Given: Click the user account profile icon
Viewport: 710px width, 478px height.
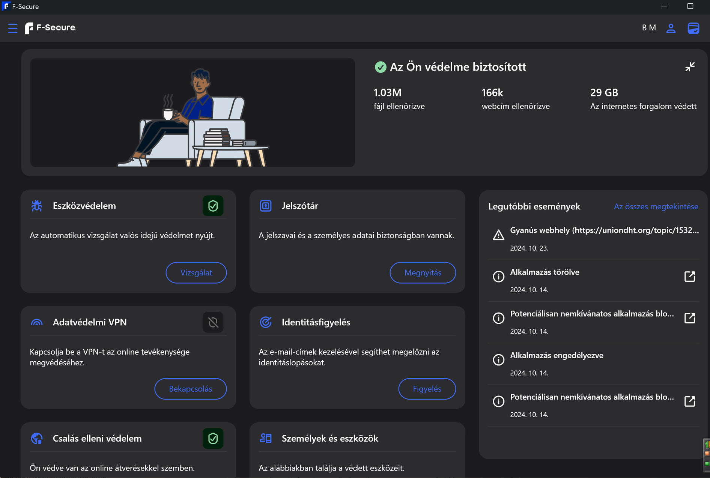Looking at the screenshot, I should 671,28.
